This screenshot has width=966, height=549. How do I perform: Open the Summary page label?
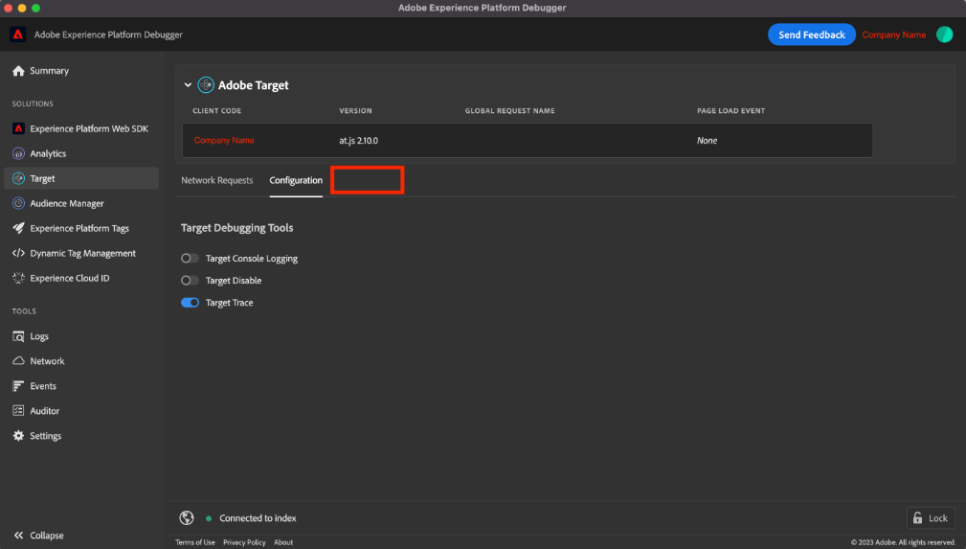49,71
